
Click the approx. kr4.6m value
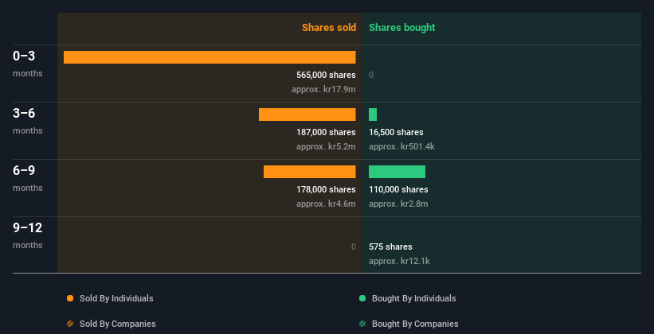[326, 204]
